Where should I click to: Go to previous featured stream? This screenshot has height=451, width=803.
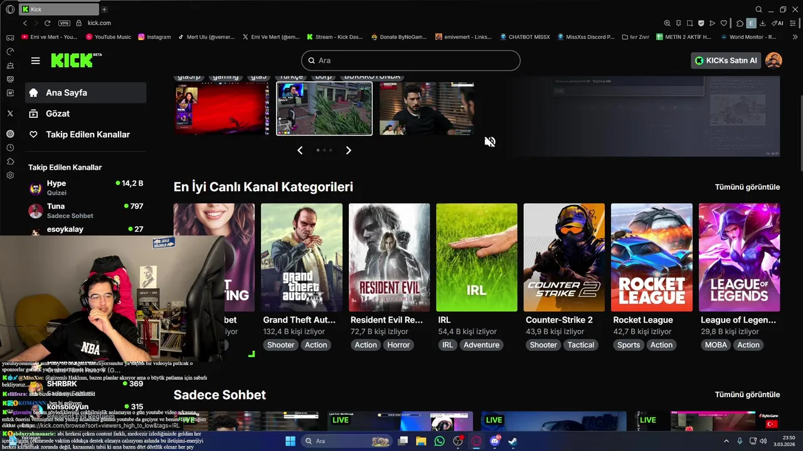[300, 150]
